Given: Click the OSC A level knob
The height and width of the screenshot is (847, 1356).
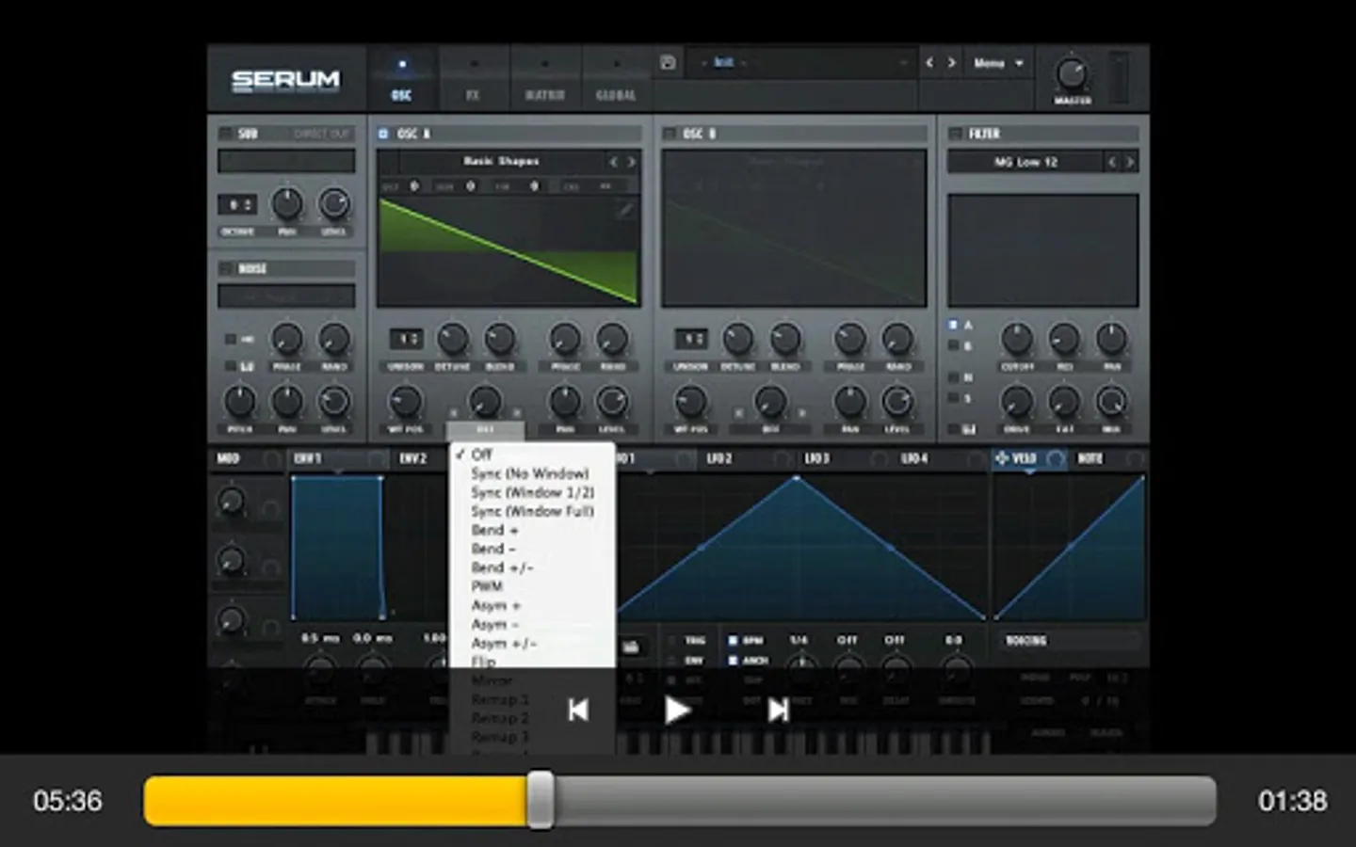Looking at the screenshot, I should coord(612,402).
